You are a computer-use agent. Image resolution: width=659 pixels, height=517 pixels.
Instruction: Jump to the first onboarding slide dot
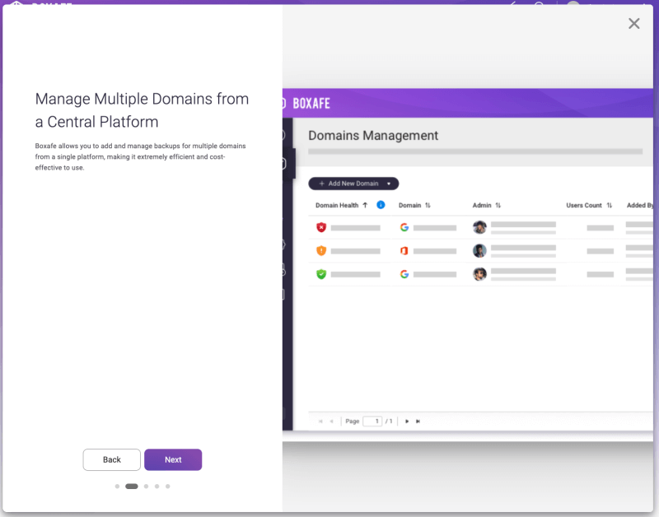pos(117,487)
